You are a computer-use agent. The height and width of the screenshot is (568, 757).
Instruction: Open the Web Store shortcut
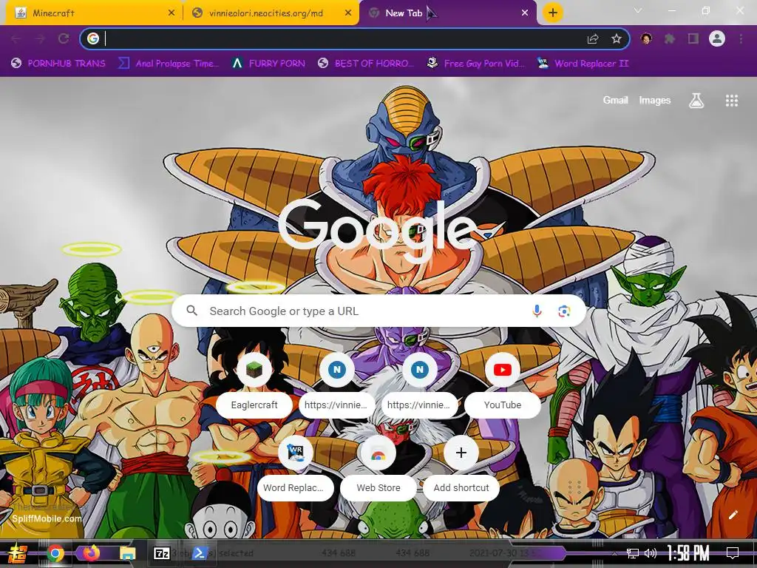pyautogui.click(x=378, y=470)
